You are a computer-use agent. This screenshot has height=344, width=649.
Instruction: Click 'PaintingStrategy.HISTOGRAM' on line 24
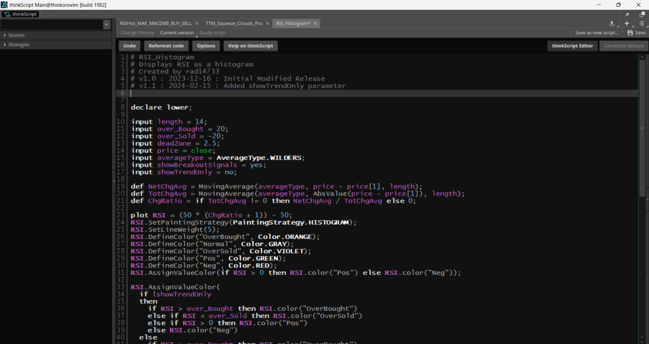290,222
